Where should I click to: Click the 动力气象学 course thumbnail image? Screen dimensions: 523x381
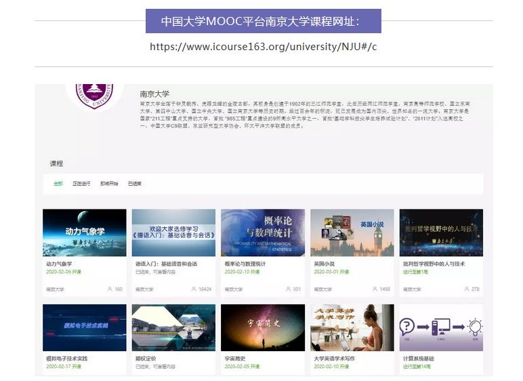pos(85,233)
